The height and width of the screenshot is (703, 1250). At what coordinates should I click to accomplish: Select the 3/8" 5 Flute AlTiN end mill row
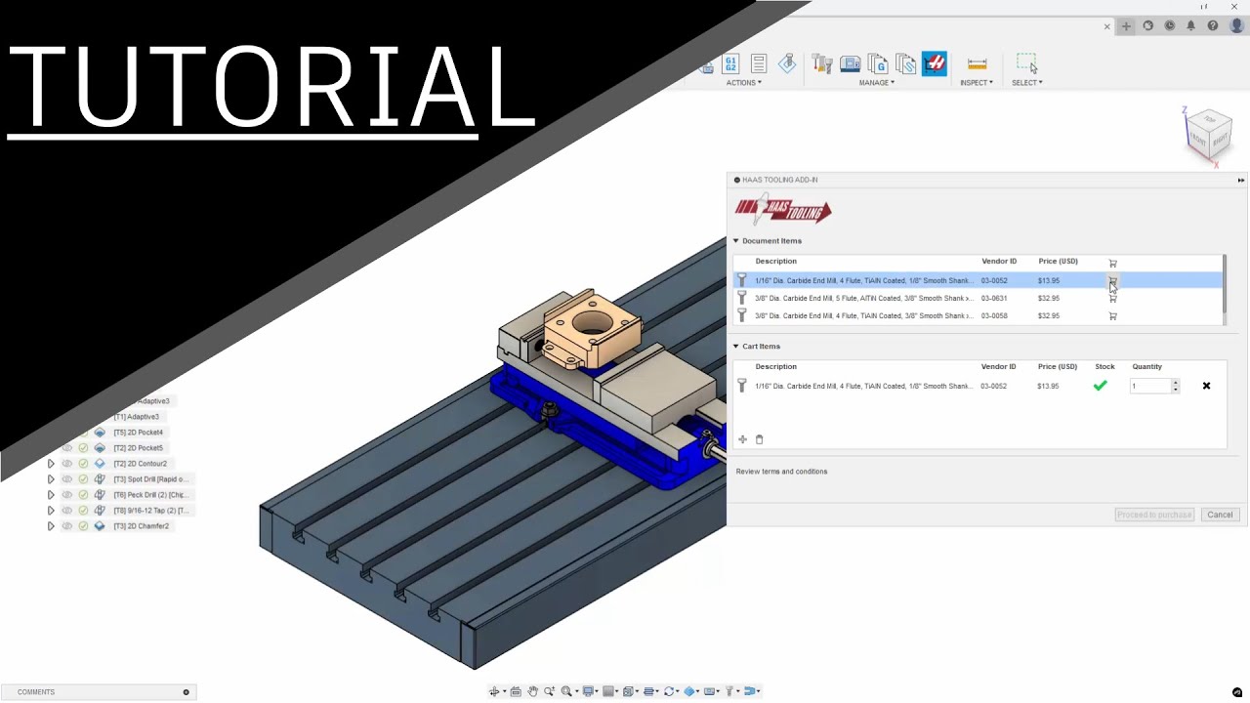pos(978,299)
